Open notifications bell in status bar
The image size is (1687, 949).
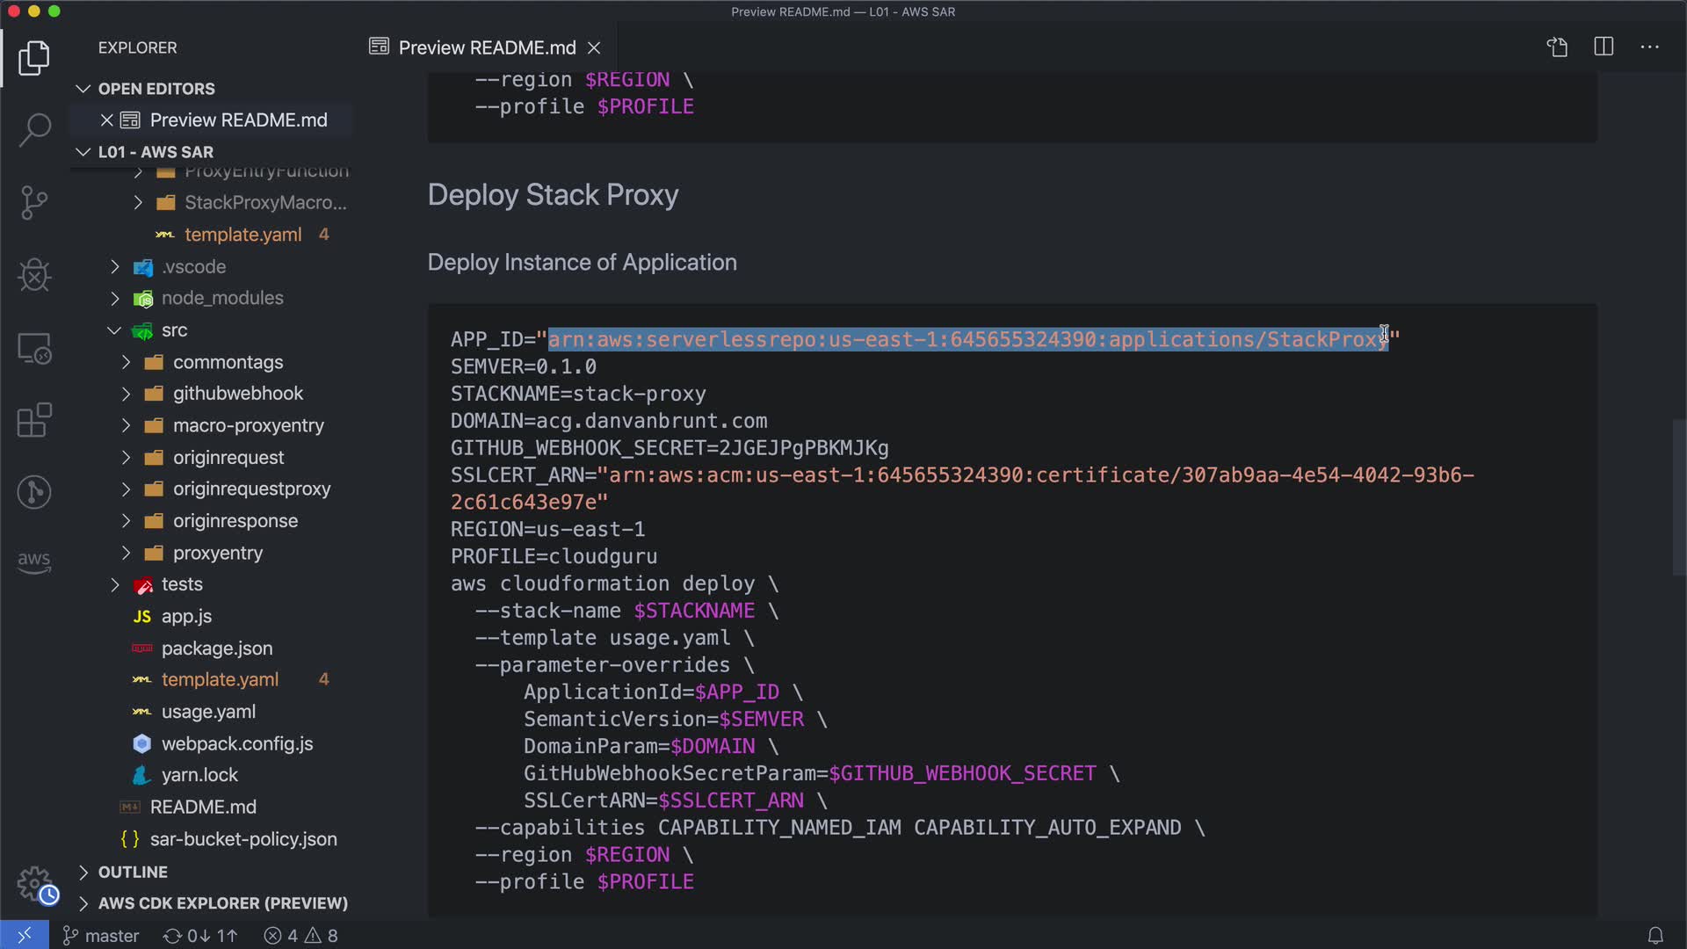click(1654, 936)
